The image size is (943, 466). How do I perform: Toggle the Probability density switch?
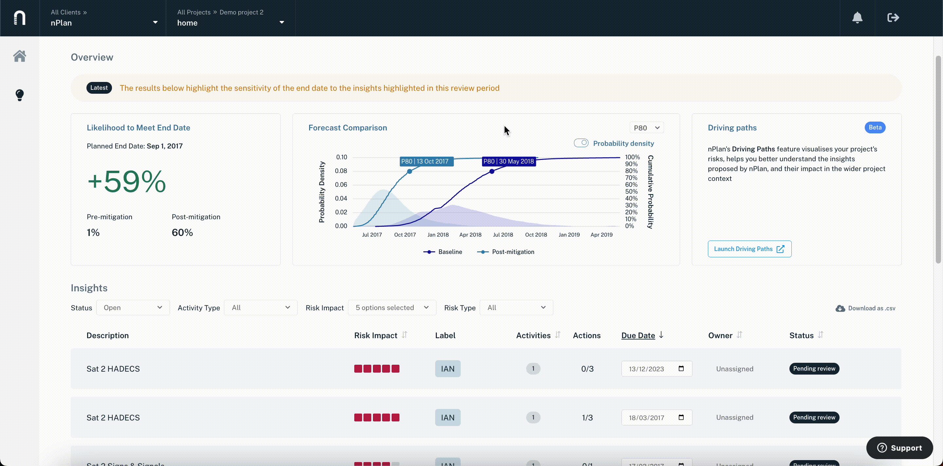[581, 143]
